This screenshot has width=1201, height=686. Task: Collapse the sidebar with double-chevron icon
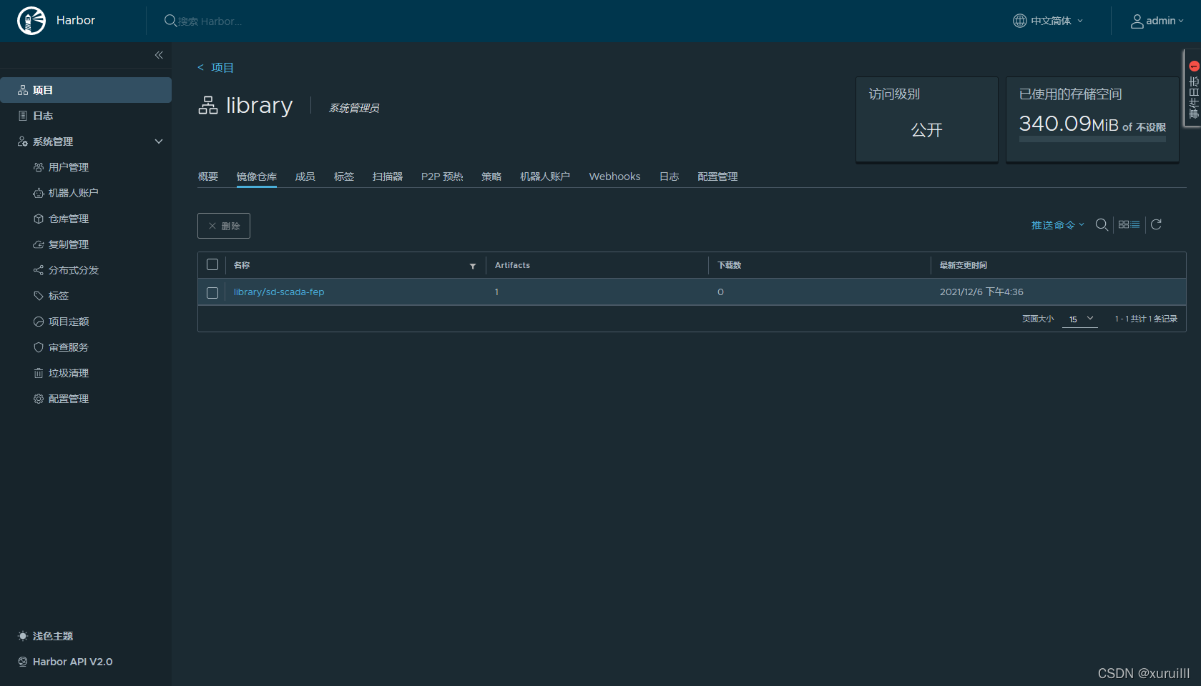tap(159, 55)
